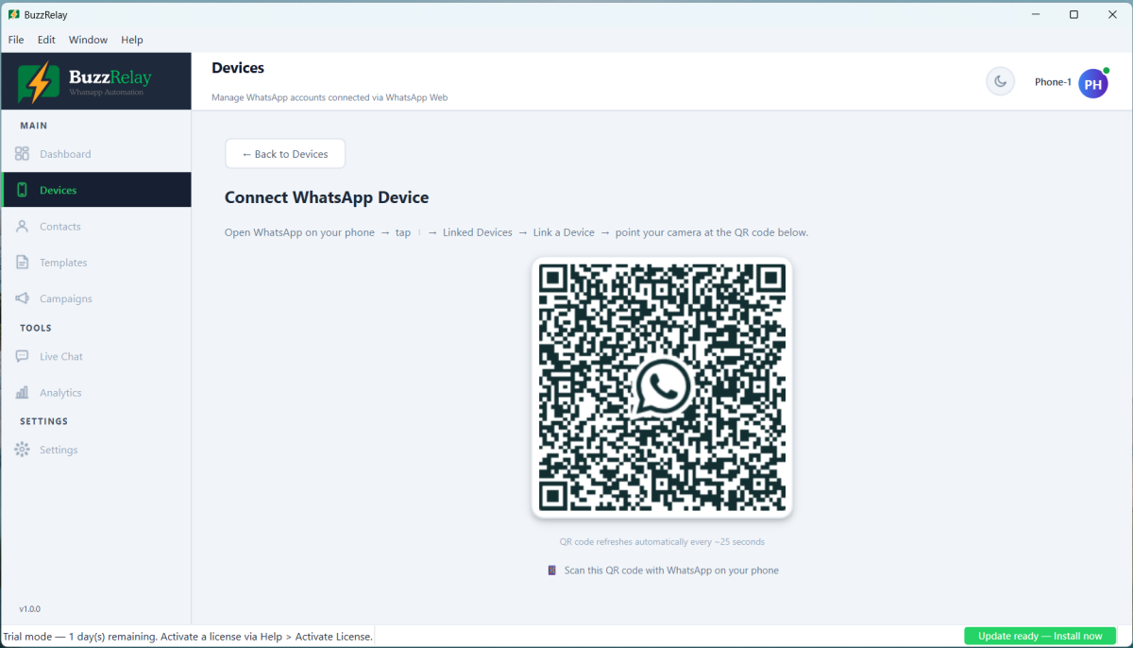
Task: Click the BuzzRelay lightning logo
Action: (39, 82)
